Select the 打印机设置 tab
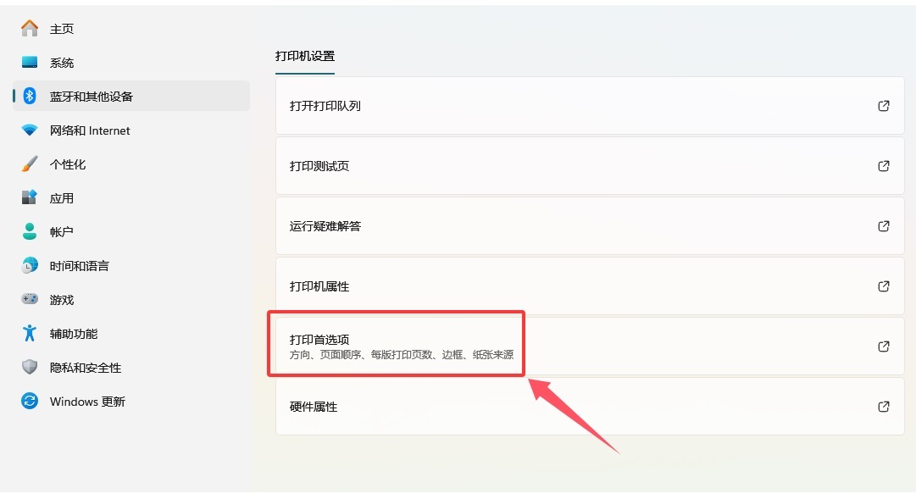The height and width of the screenshot is (499, 916). (x=305, y=56)
